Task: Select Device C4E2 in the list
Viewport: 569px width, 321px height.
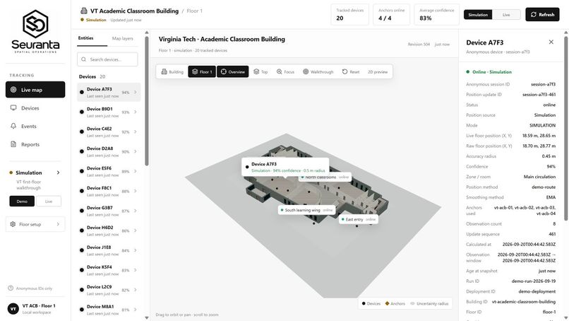Action: pyautogui.click(x=108, y=132)
